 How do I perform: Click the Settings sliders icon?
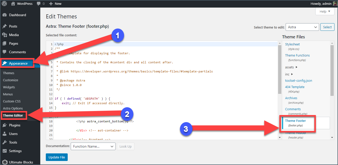pos(5,151)
